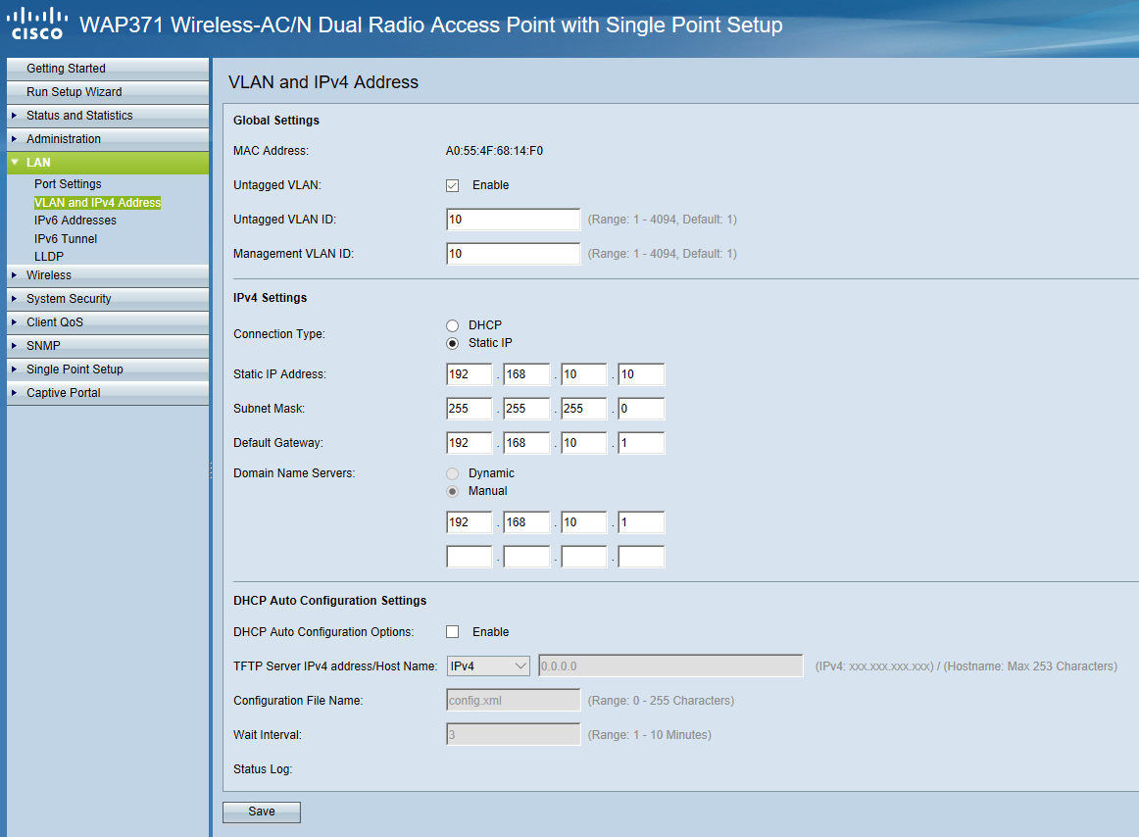Collapse the LAN section arrow

pos(15,162)
